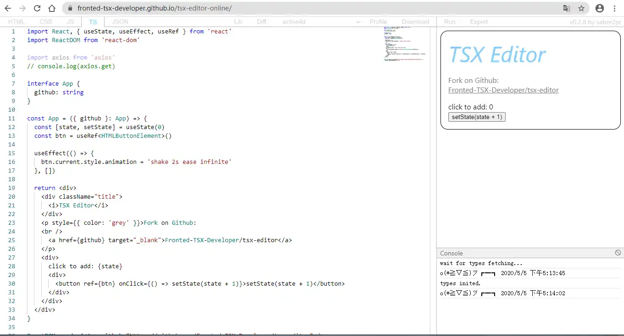Image resolution: width=624 pixels, height=336 pixels.
Task: Open the Fronted-TSX-Developer/tsx-editor link
Action: point(503,90)
